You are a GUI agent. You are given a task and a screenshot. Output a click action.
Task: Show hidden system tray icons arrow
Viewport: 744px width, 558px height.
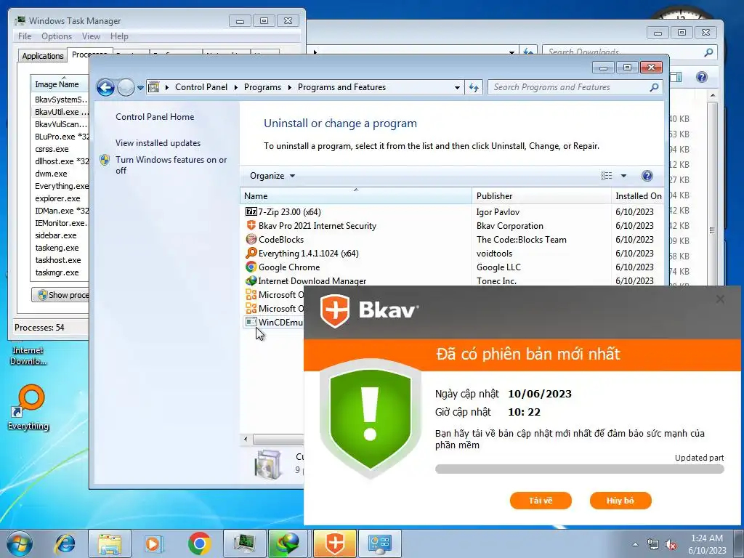tap(635, 544)
